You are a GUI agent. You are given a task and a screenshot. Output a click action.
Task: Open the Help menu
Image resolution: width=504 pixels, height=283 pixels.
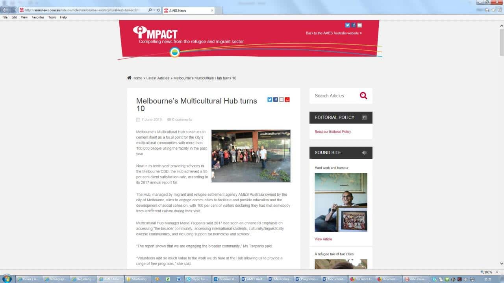(63, 17)
